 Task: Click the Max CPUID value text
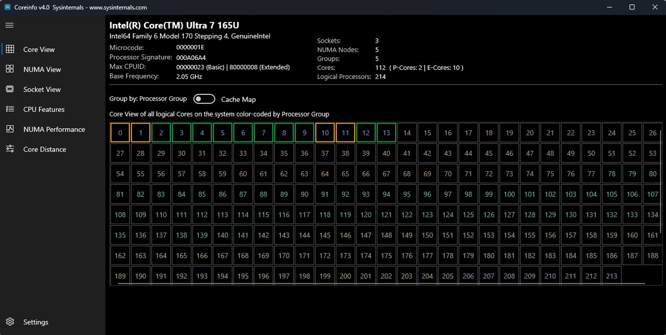(233, 67)
